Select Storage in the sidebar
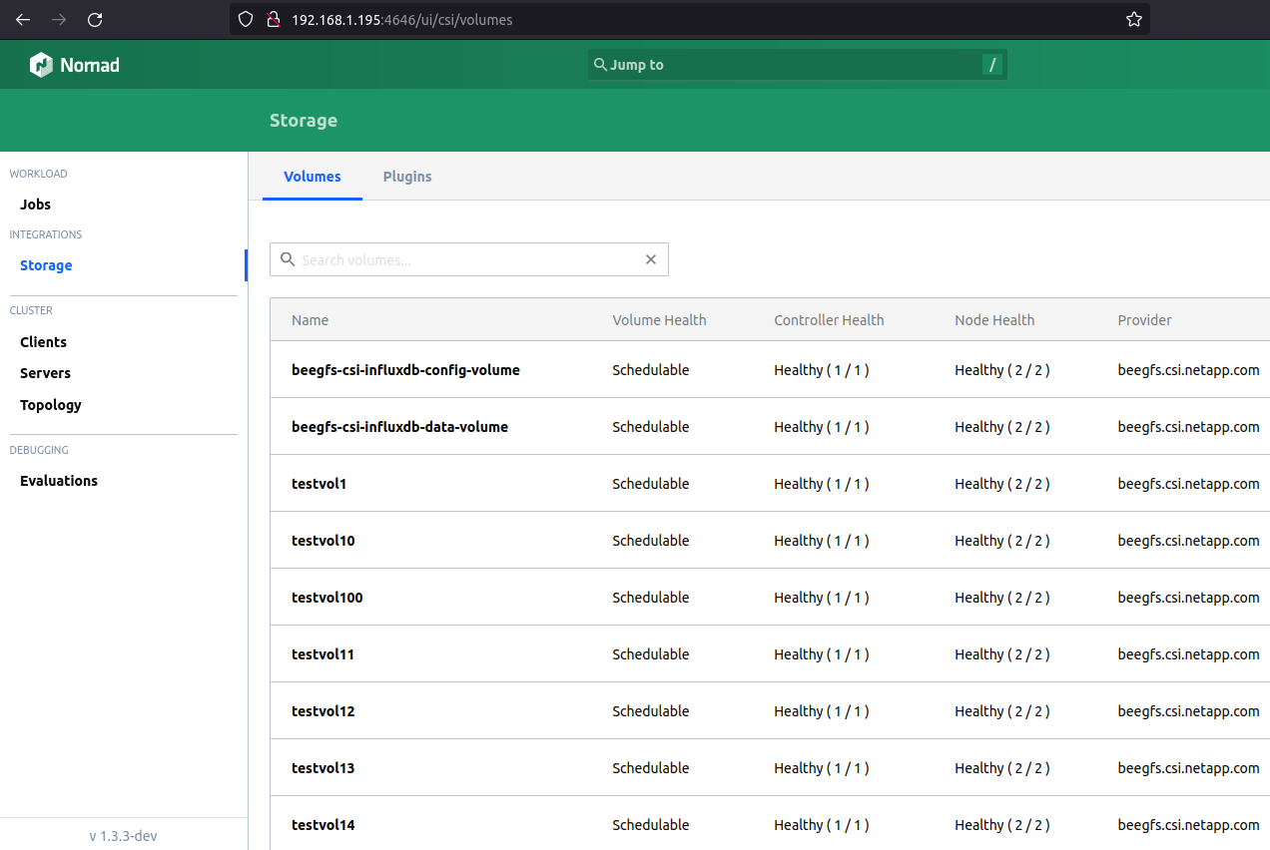Screen dimensions: 1270x850 click(x=46, y=265)
